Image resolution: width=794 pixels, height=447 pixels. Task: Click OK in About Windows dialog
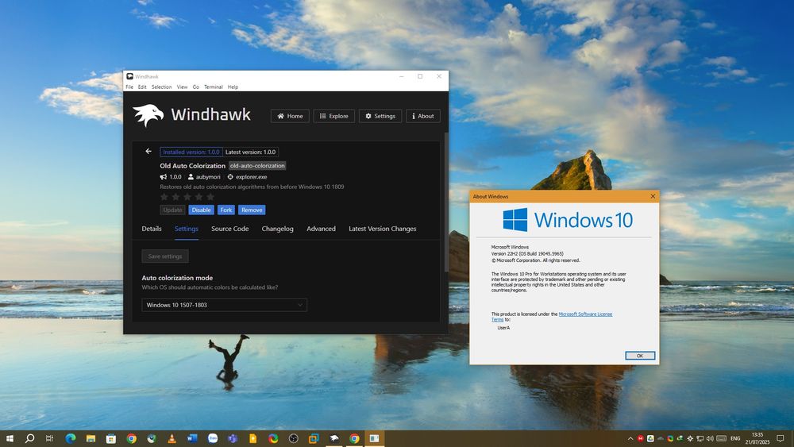point(639,356)
